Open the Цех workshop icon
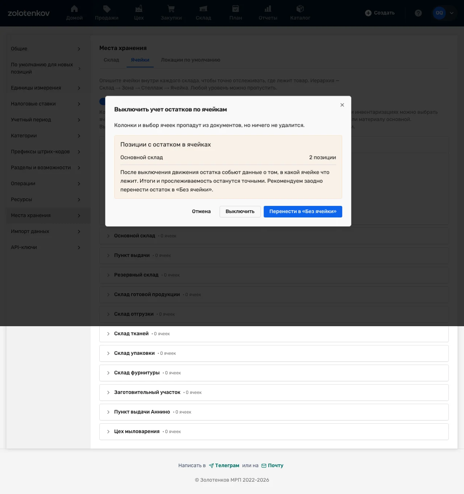This screenshot has height=494, width=464. tap(139, 9)
